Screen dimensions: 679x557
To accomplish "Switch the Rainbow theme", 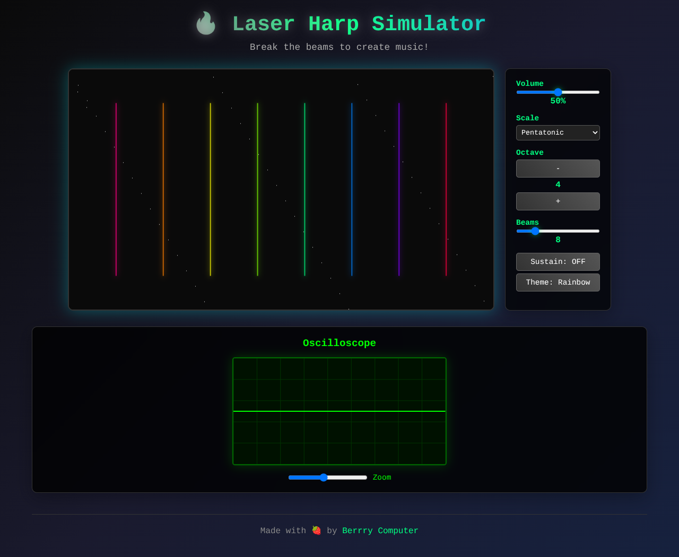I will (558, 282).
